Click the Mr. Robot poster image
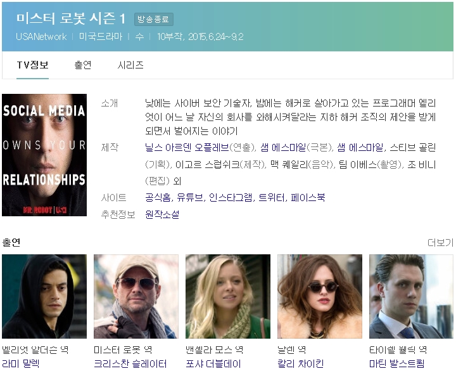This screenshot has height=371, width=456. pyautogui.click(x=44, y=155)
